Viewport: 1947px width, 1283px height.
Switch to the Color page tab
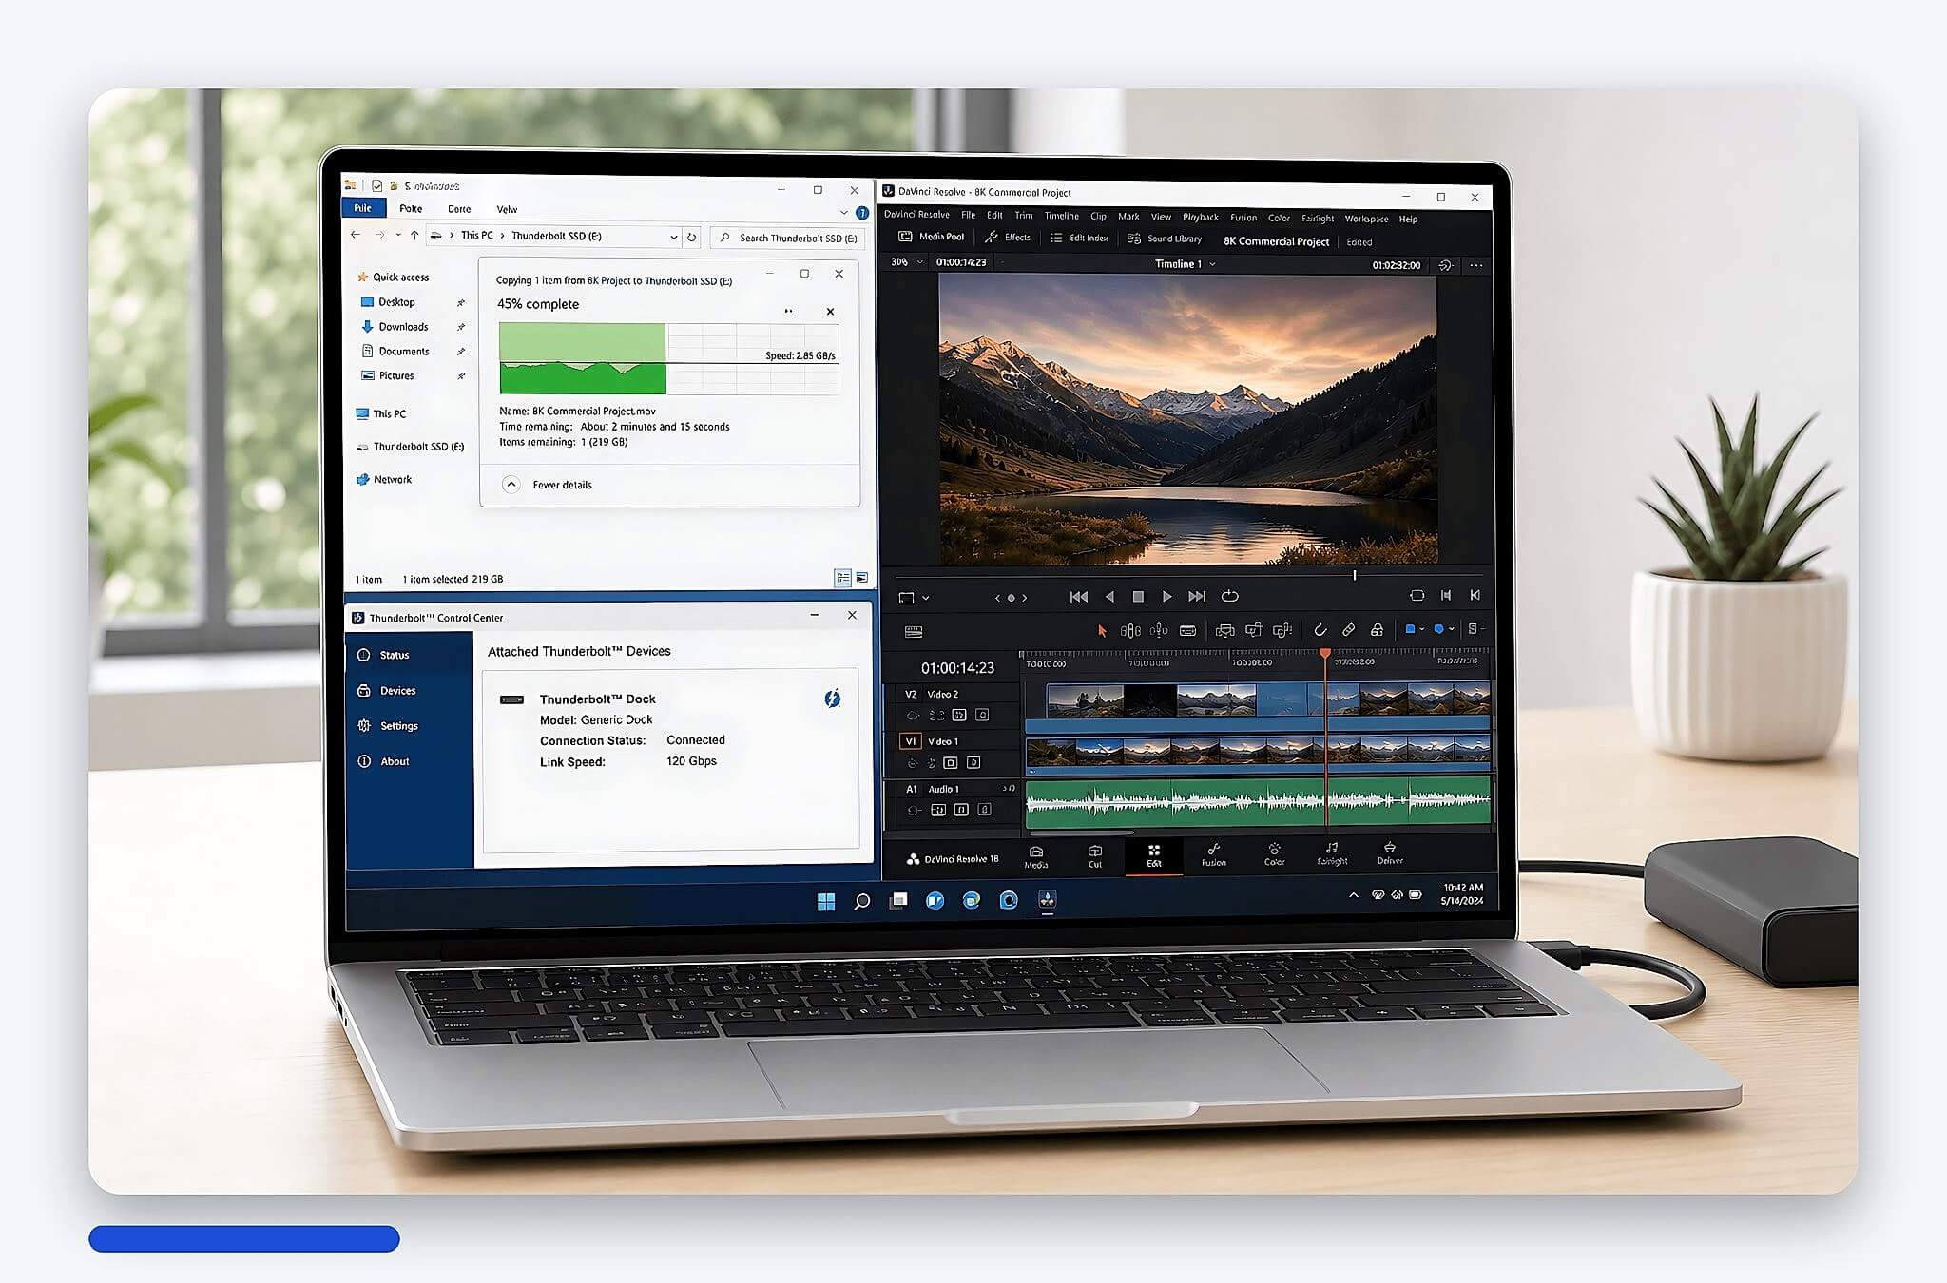click(1274, 853)
